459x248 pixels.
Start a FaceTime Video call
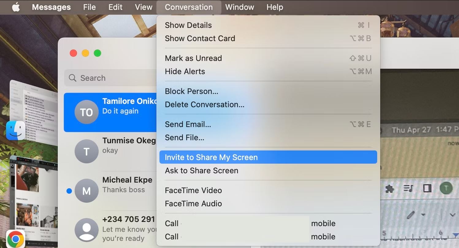click(268, 190)
